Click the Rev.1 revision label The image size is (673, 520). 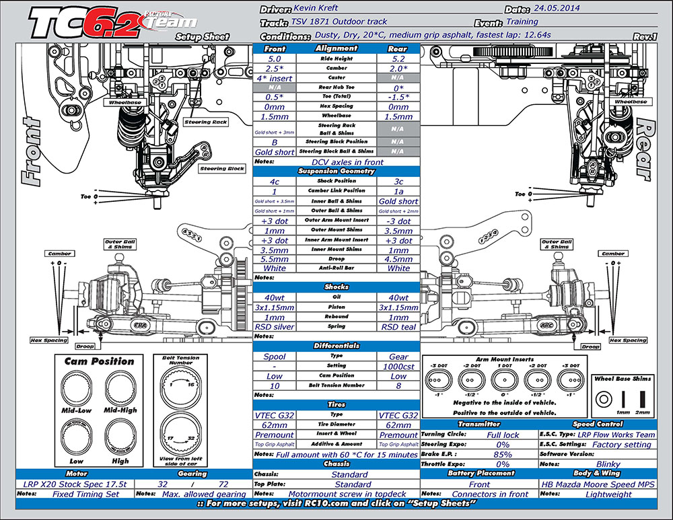(645, 37)
